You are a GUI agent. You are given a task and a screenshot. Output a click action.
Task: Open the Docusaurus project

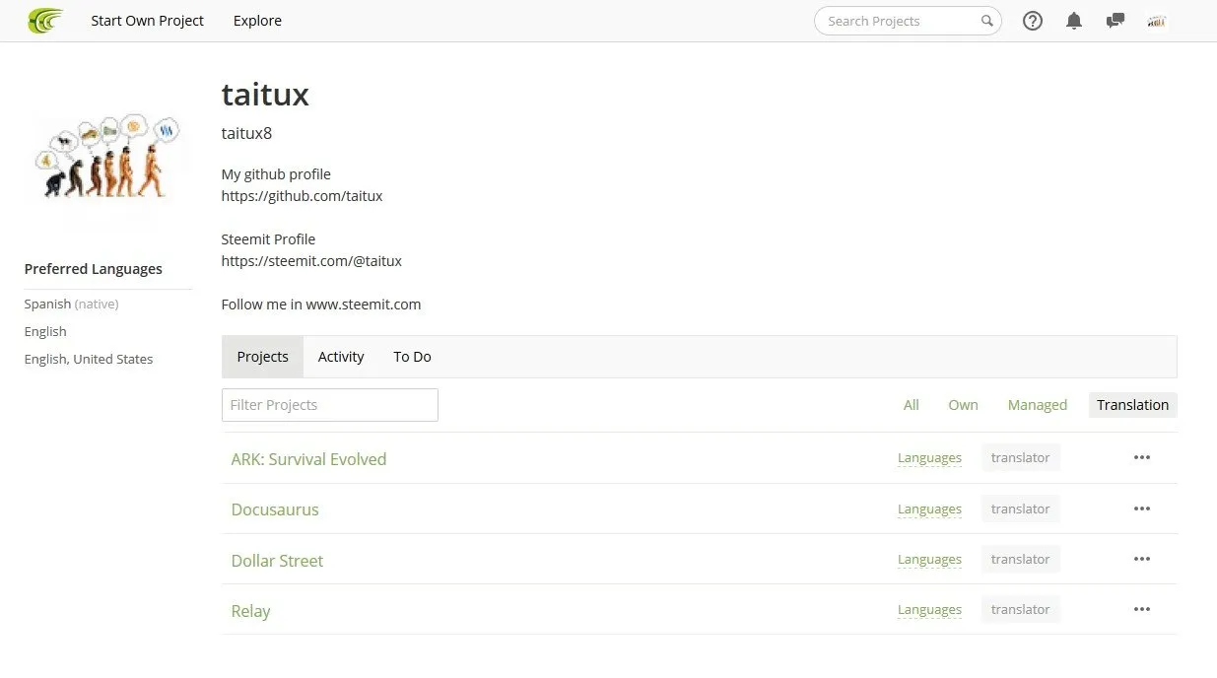click(x=275, y=509)
